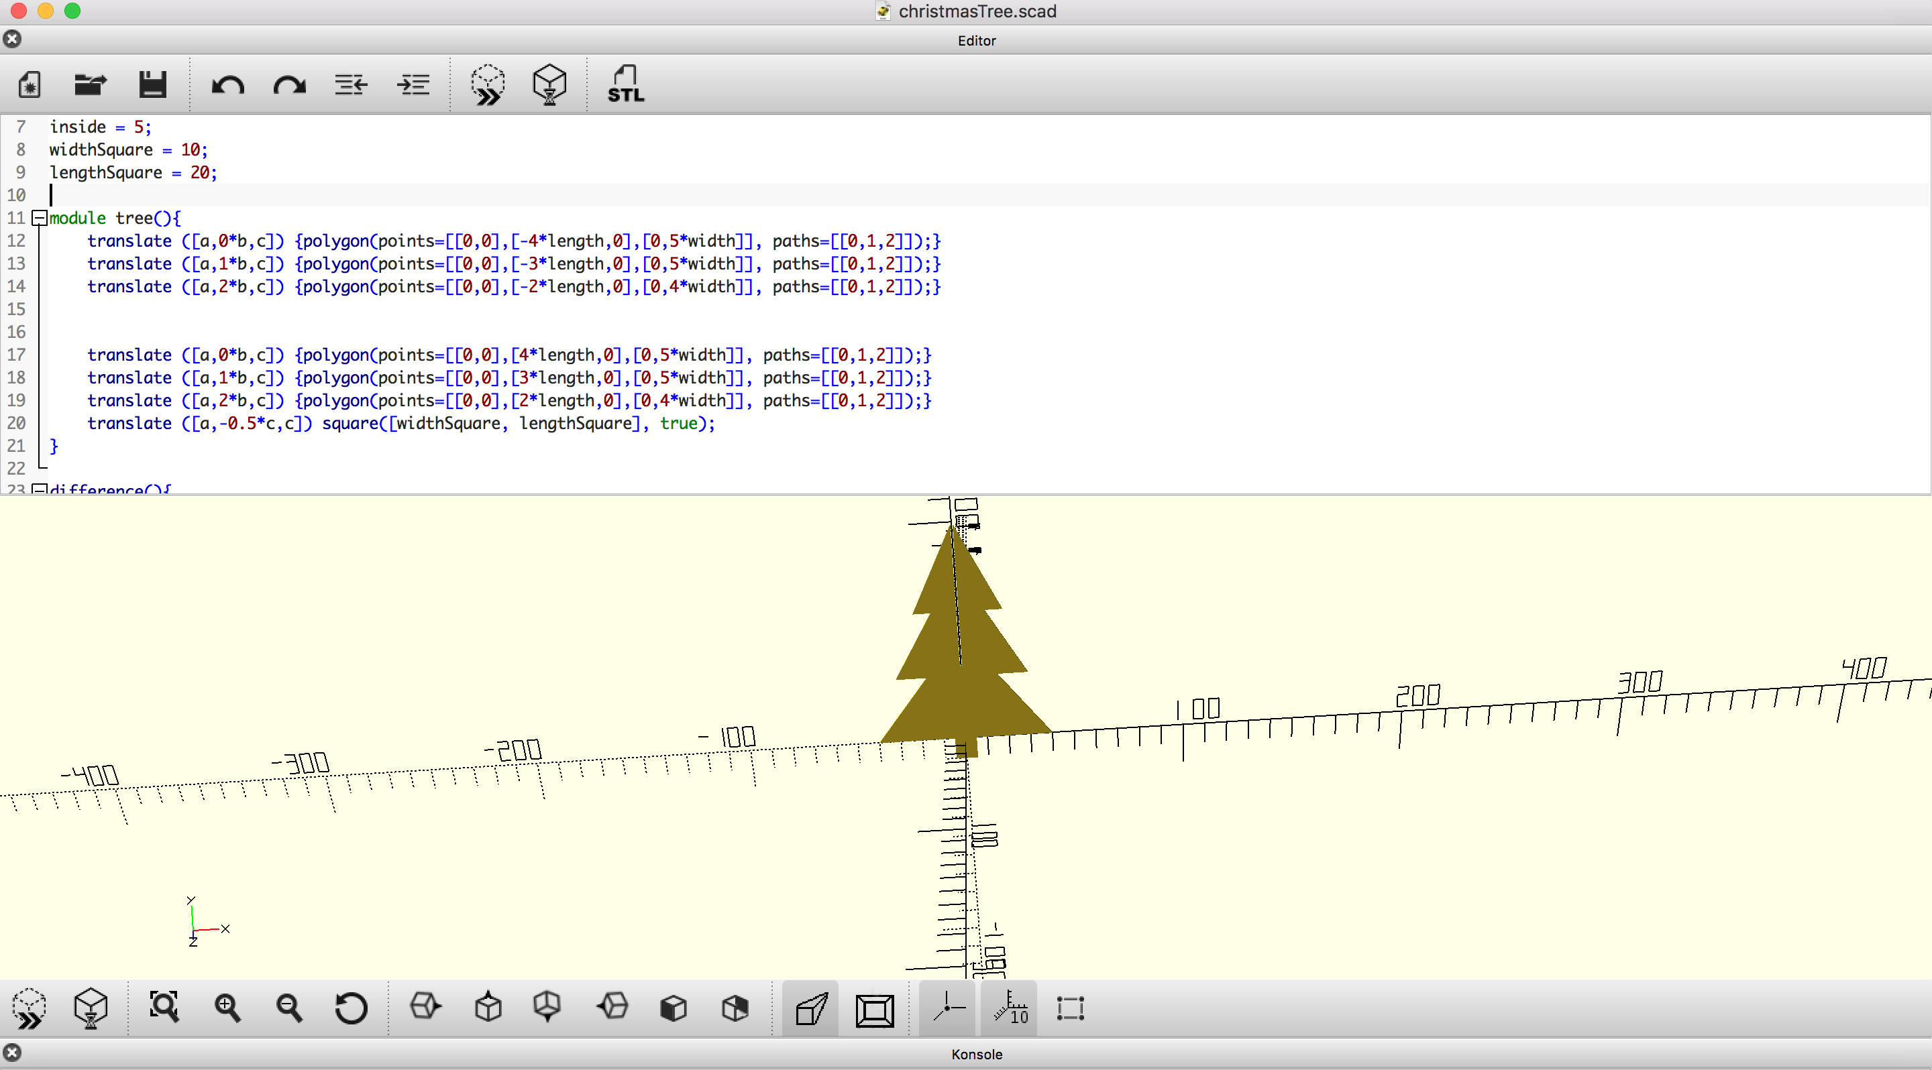Zoom in on the 3D view
The width and height of the screenshot is (1932, 1070).
point(227,1008)
